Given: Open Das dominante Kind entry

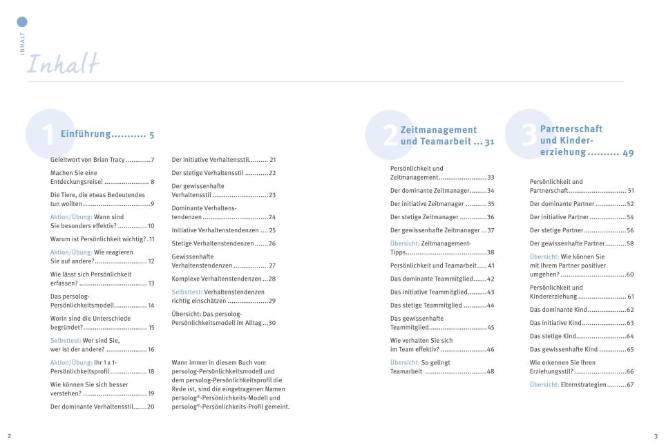Looking at the screenshot, I should click(582, 310).
